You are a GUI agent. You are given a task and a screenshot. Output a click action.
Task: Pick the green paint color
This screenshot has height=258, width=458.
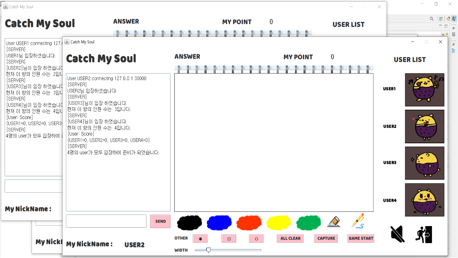(x=309, y=223)
